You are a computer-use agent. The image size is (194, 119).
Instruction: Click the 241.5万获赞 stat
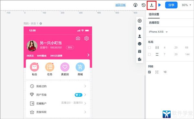click(56, 56)
